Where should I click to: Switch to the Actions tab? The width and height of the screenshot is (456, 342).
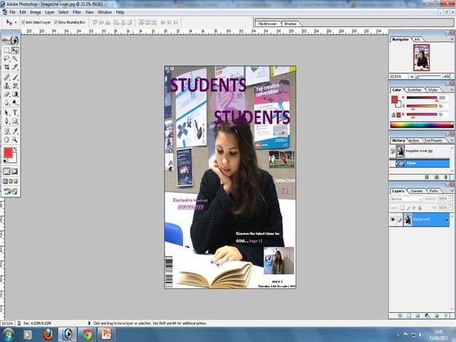click(x=414, y=140)
